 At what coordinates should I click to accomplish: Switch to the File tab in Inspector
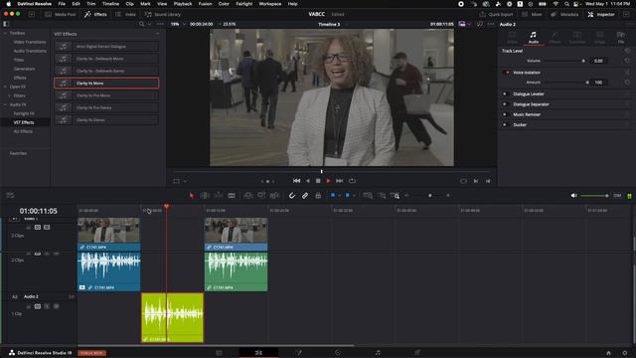point(620,38)
